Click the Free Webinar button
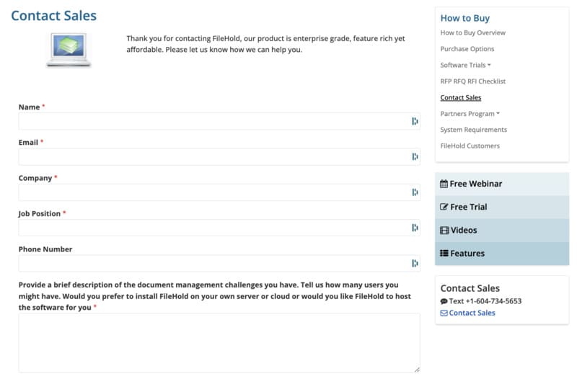The width and height of the screenshot is (577, 379). tap(502, 184)
